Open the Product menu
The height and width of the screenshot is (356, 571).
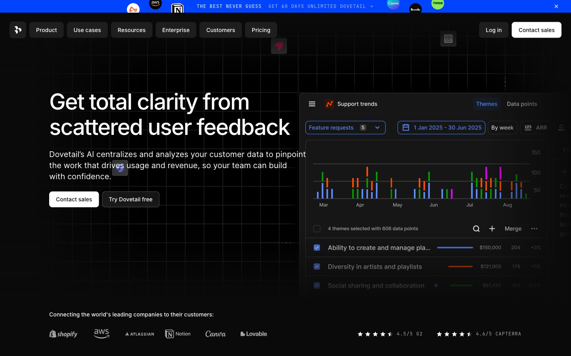(x=46, y=30)
